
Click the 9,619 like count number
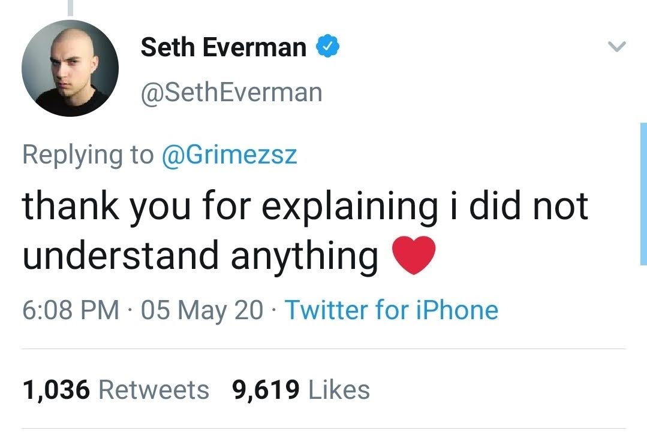pos(266,390)
